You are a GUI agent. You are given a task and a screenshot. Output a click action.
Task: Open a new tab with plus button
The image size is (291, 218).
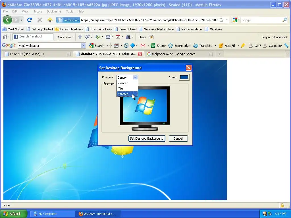220,54
